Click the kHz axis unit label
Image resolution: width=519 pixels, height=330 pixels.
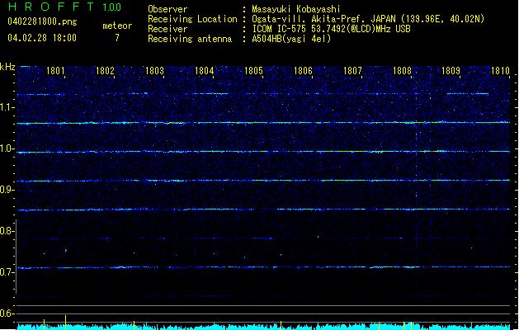pyautogui.click(x=7, y=66)
